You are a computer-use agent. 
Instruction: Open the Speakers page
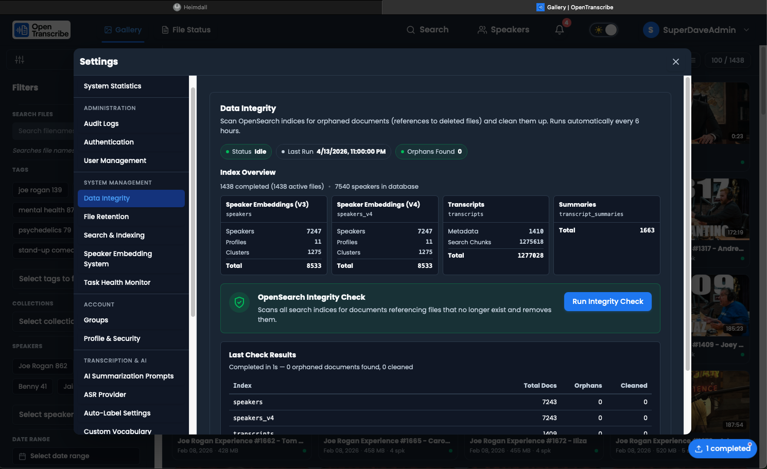point(503,30)
